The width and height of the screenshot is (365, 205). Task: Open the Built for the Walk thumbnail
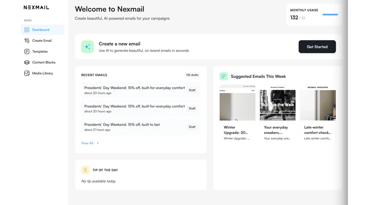coord(278,103)
